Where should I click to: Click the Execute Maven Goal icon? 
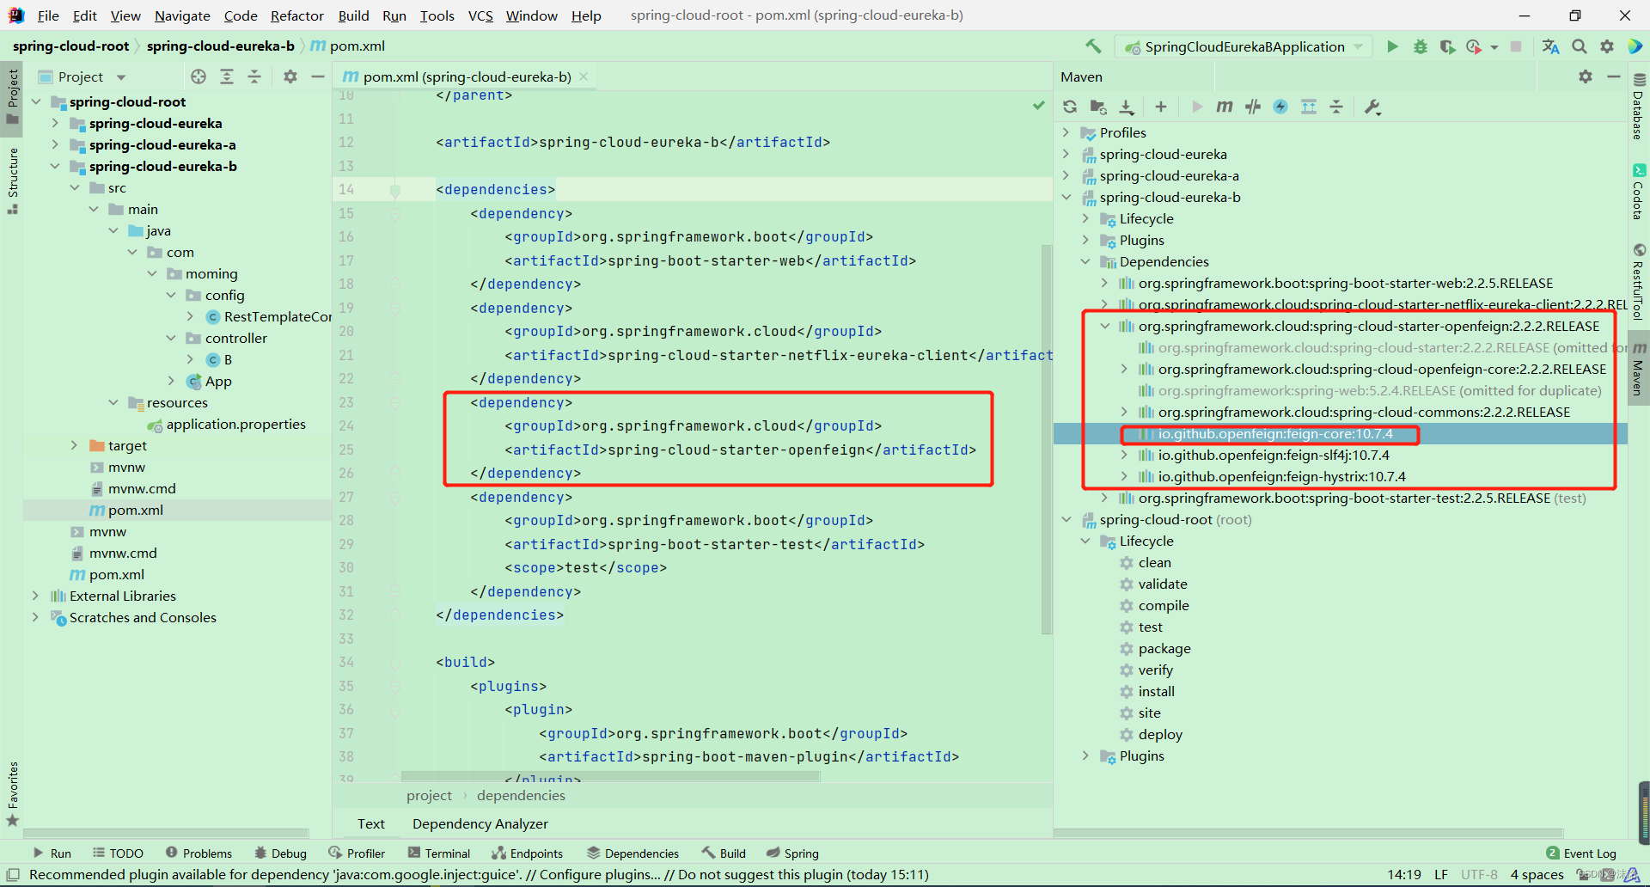click(x=1225, y=107)
